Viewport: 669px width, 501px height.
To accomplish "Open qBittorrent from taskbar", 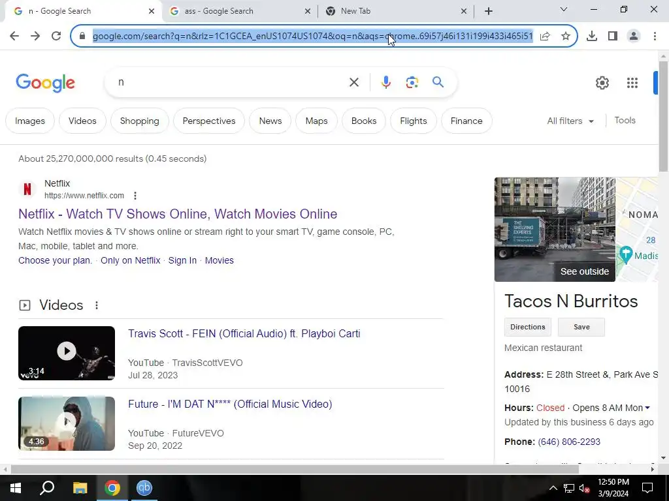I will tap(144, 488).
